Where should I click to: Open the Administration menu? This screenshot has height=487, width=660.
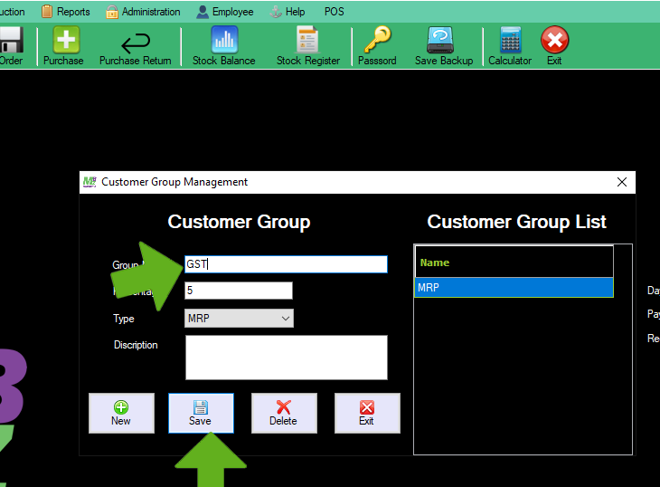143,12
